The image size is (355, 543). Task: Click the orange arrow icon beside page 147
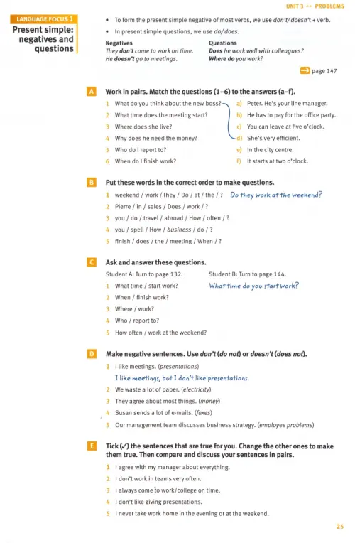pos(305,70)
